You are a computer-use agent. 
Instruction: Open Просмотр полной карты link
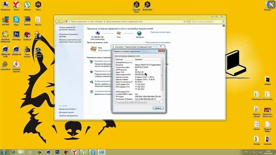[x=160, y=32]
